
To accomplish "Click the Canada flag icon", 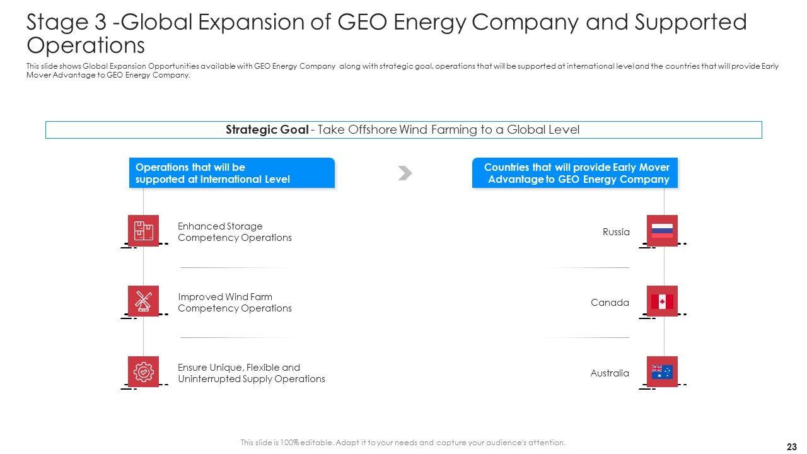I will tap(662, 301).
